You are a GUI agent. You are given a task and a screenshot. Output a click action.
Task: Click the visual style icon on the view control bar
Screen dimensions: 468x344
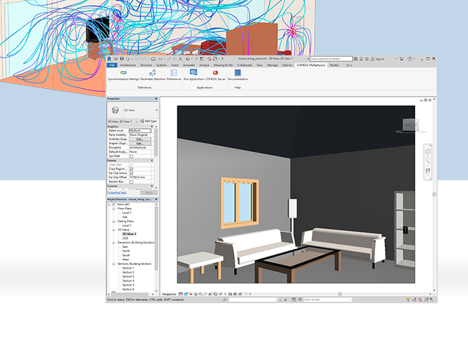point(185,294)
